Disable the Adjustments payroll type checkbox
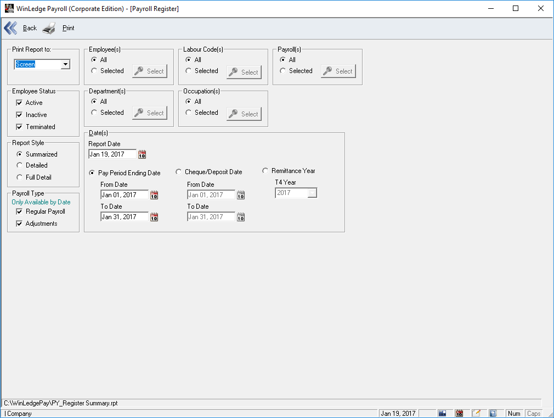 point(20,224)
